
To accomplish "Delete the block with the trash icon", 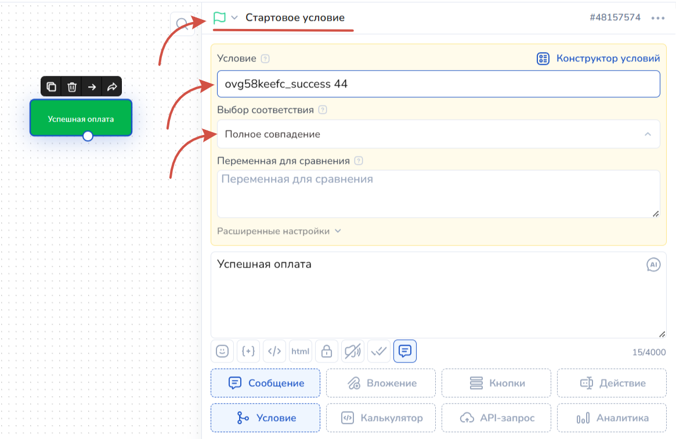I will tap(72, 87).
